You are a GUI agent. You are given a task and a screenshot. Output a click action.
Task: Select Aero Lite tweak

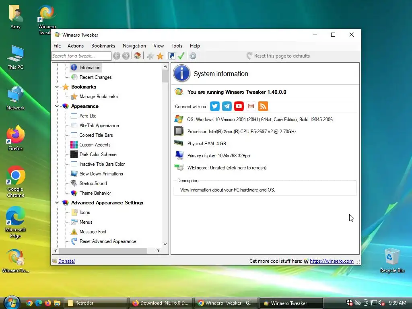pyautogui.click(x=88, y=116)
